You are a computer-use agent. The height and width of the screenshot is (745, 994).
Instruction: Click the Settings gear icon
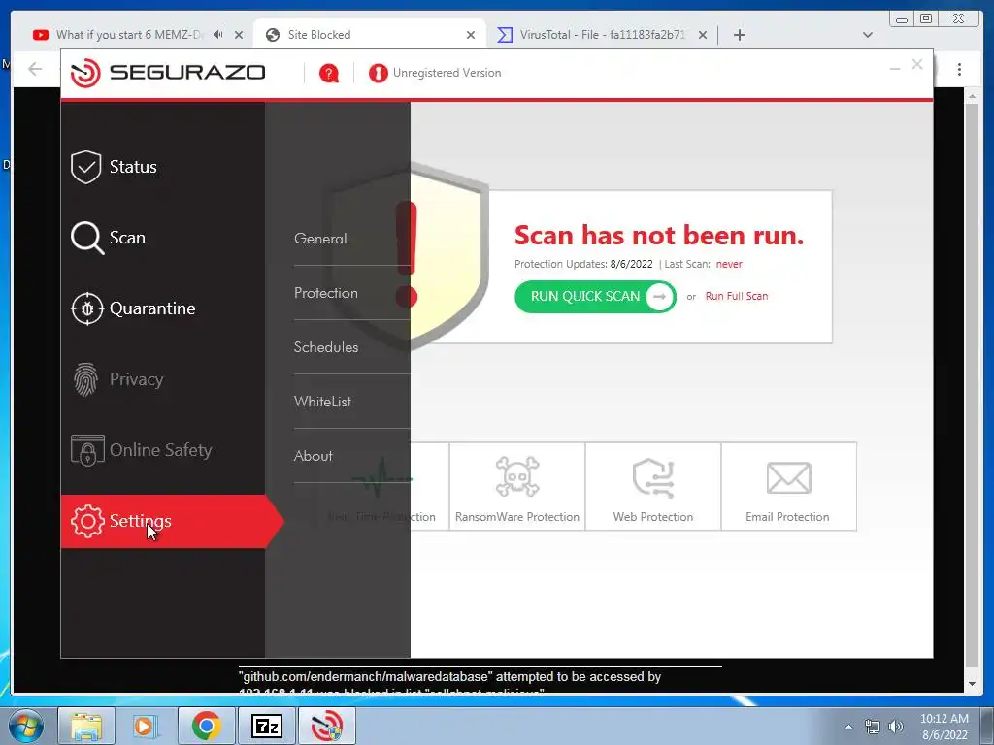pos(86,521)
